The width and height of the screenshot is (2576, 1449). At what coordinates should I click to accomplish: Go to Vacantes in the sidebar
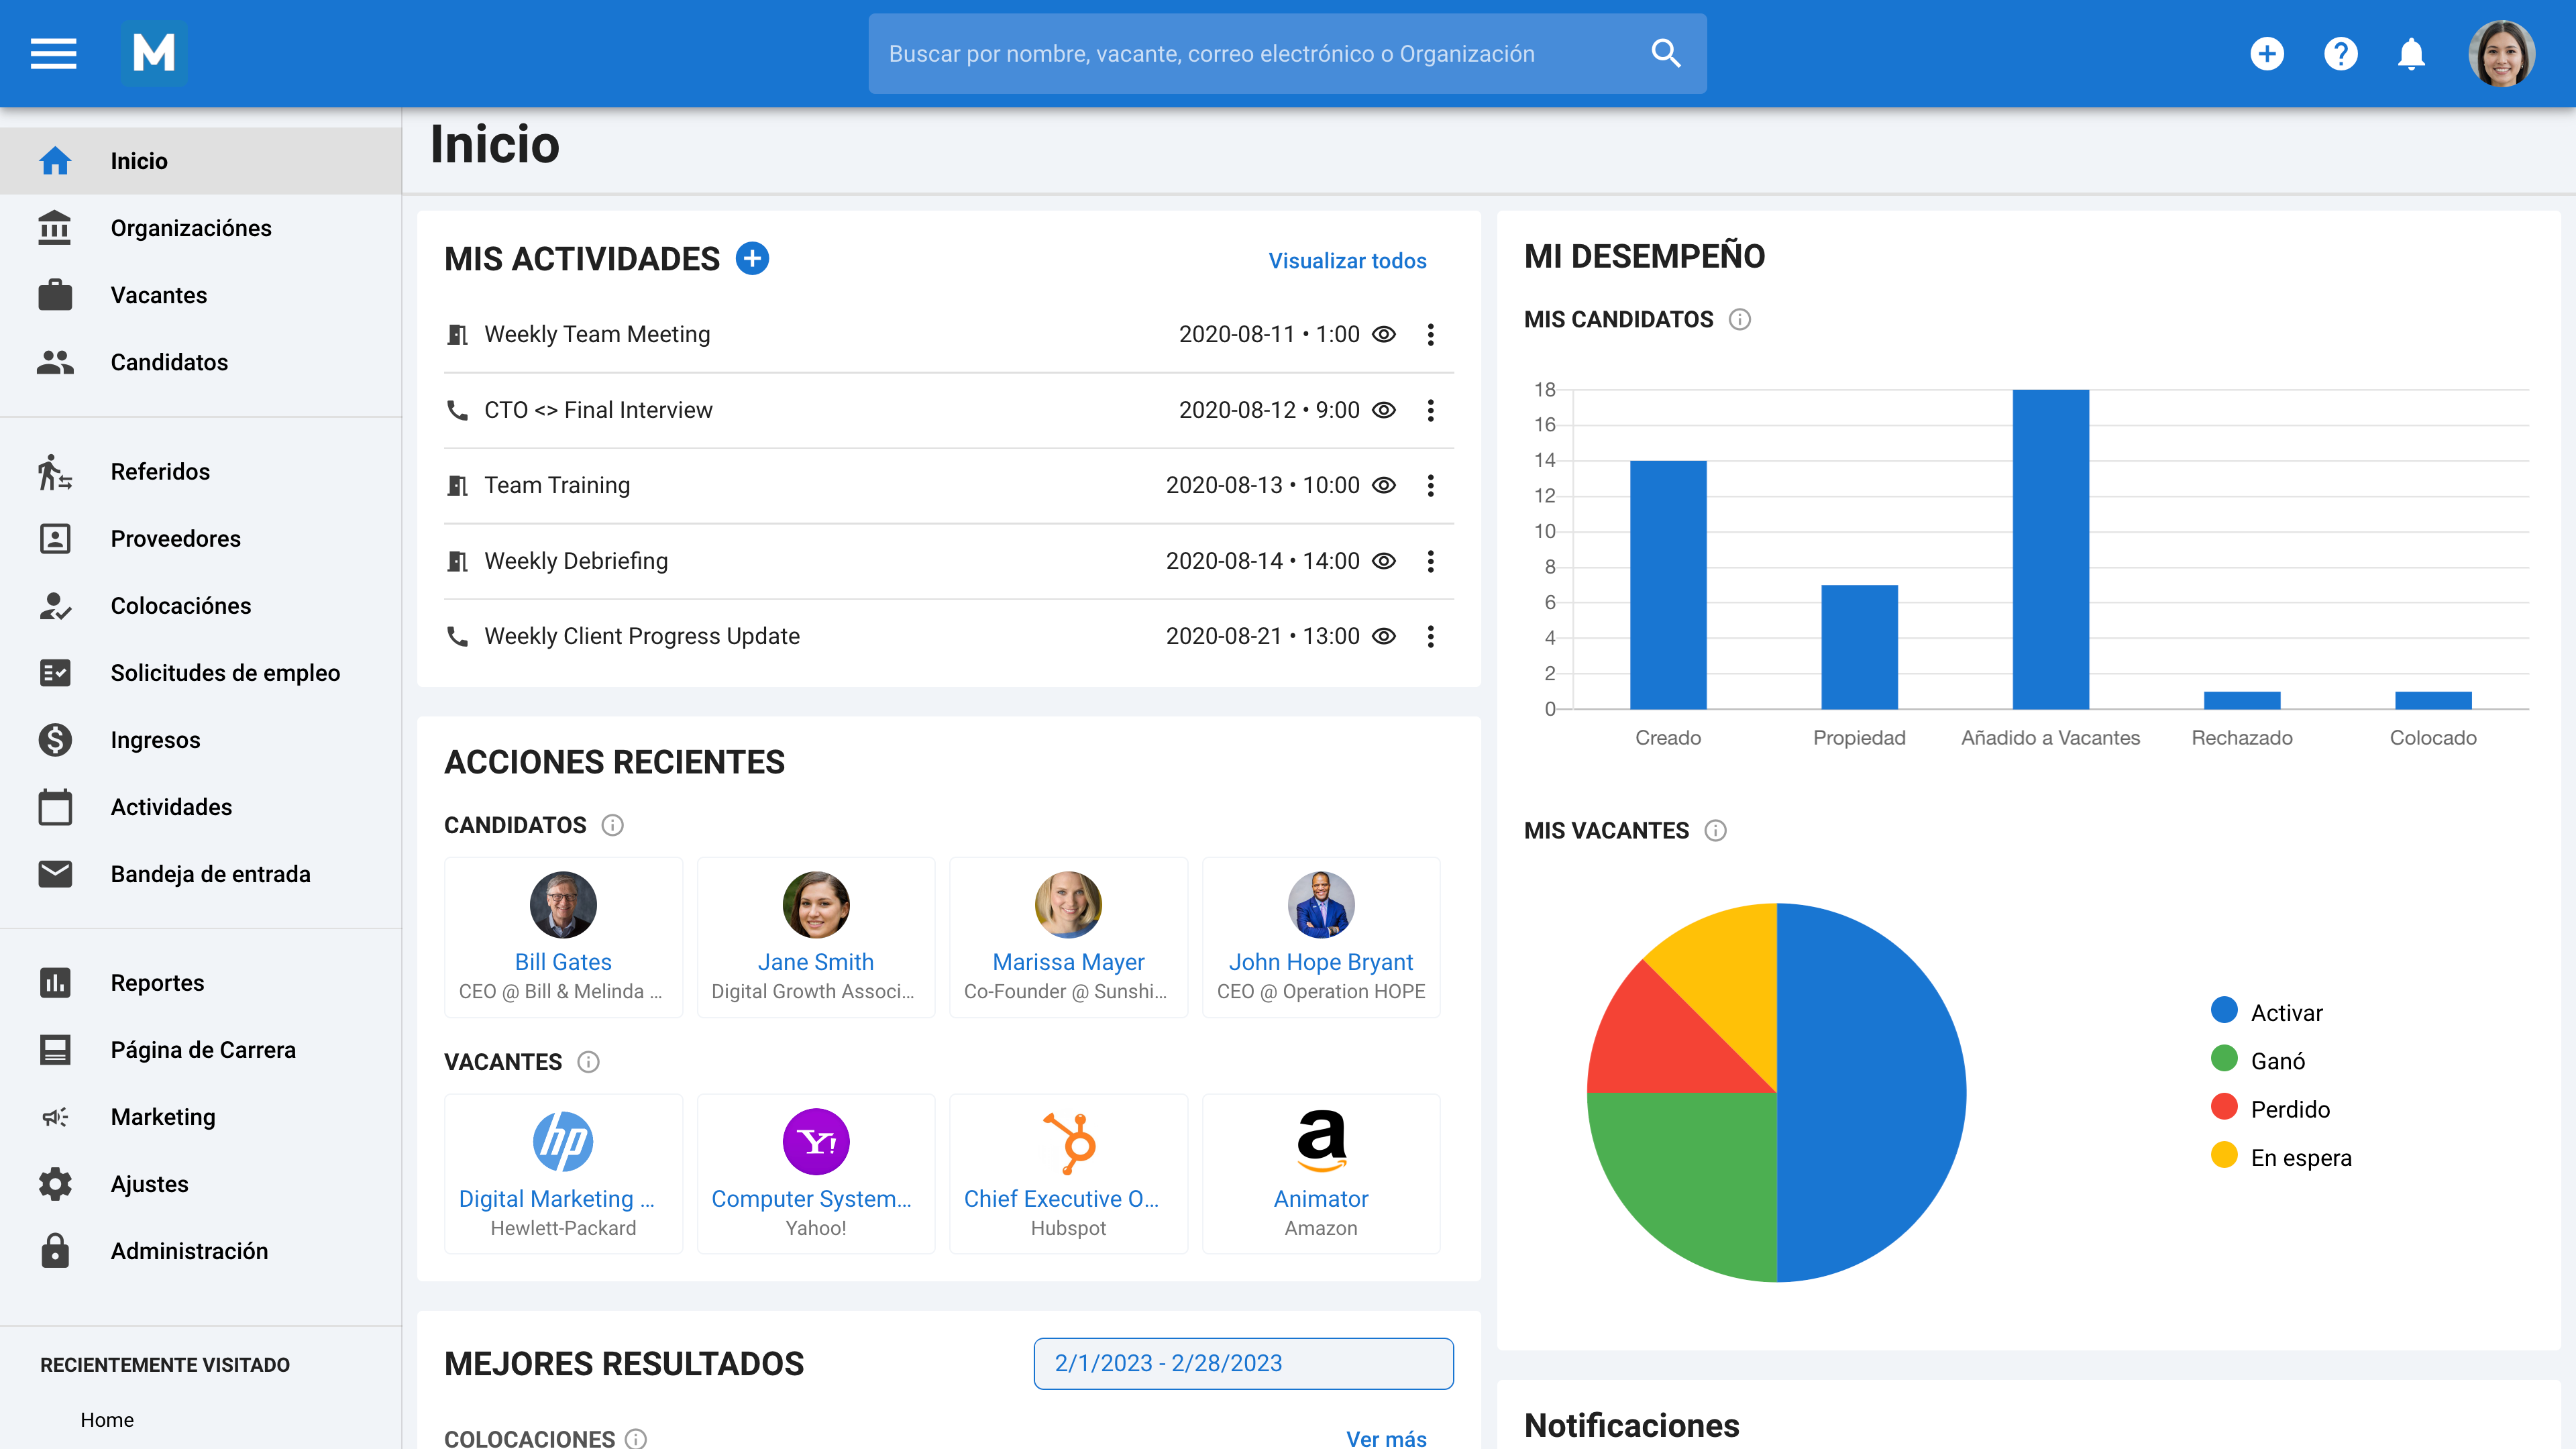[158, 295]
